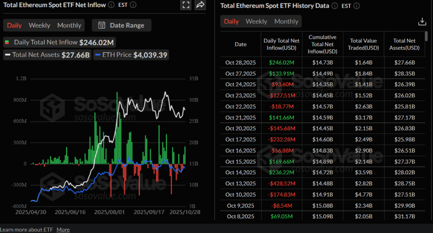This screenshot has height=233, width=433.
Task: Select Daily tab in history table
Action: click(x=231, y=22)
